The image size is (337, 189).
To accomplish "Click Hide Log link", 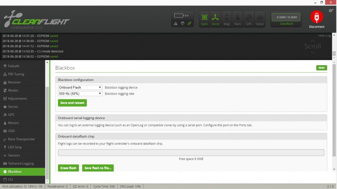I will pos(324,35).
